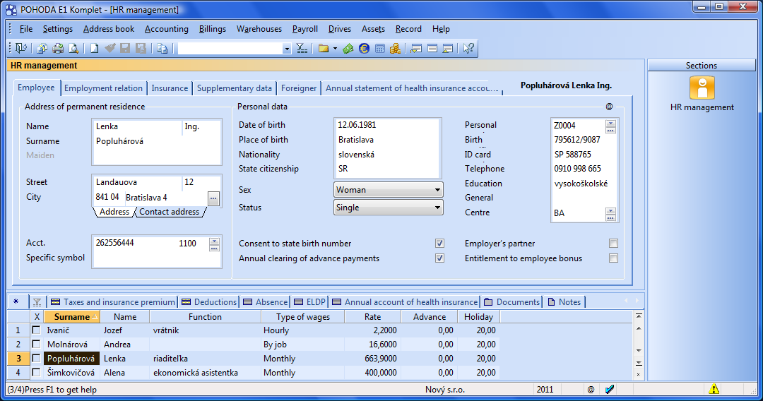Click the HR management section icon
Screen dimensions: 763x401
[x=702, y=88]
